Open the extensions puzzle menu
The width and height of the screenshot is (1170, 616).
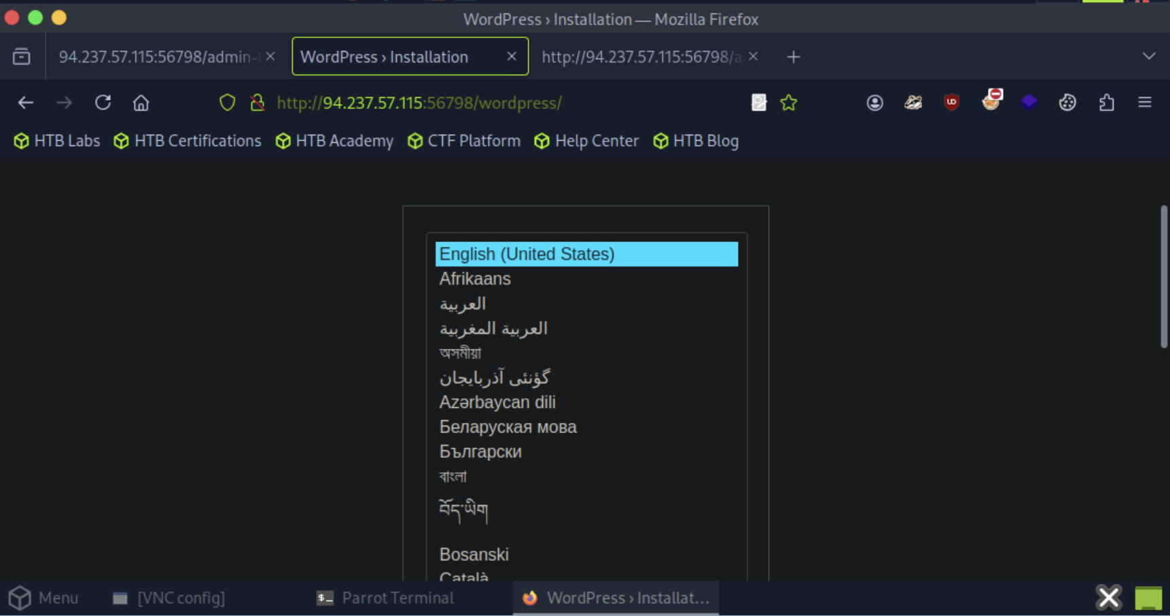click(1106, 103)
